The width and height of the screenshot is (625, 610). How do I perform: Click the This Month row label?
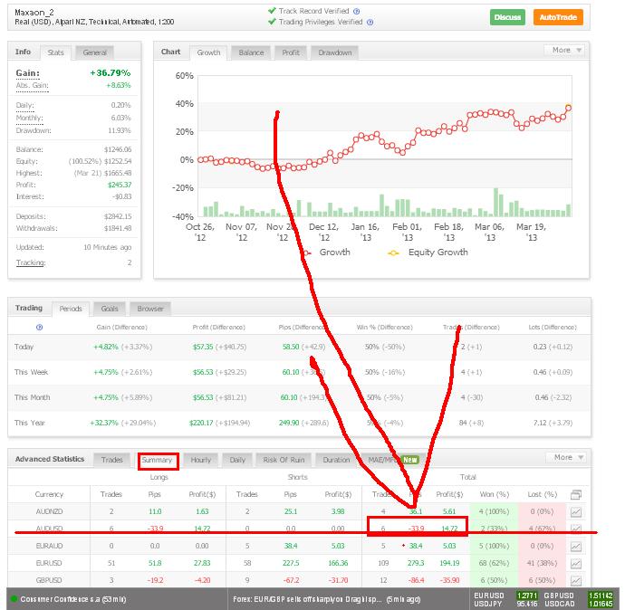click(x=33, y=397)
